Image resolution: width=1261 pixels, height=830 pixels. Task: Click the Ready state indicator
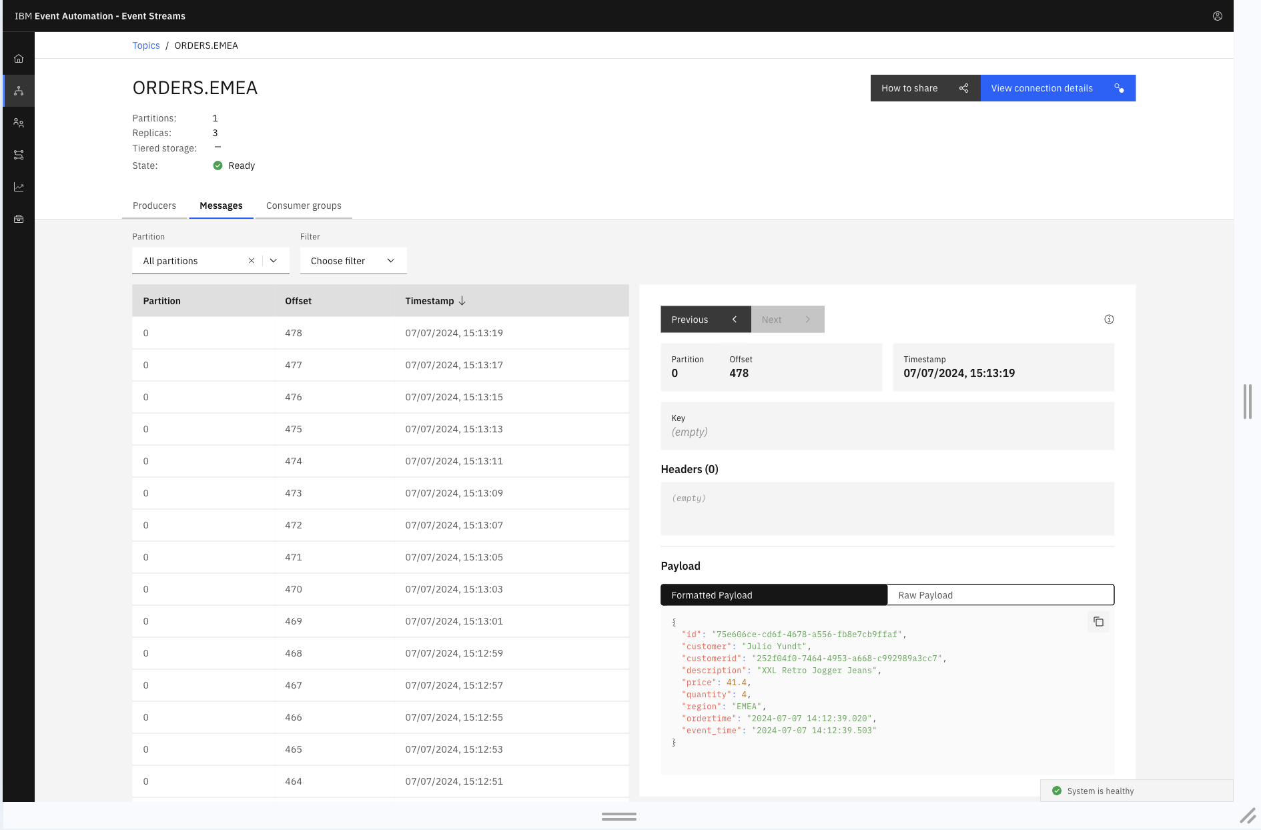[x=234, y=165]
